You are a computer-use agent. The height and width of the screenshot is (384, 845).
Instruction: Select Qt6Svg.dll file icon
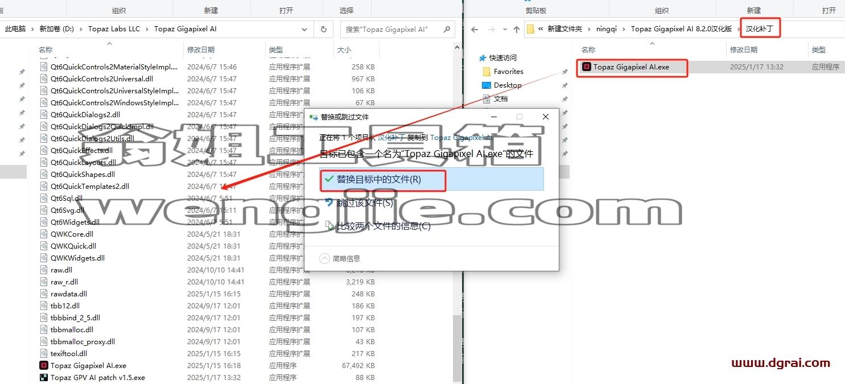44,210
